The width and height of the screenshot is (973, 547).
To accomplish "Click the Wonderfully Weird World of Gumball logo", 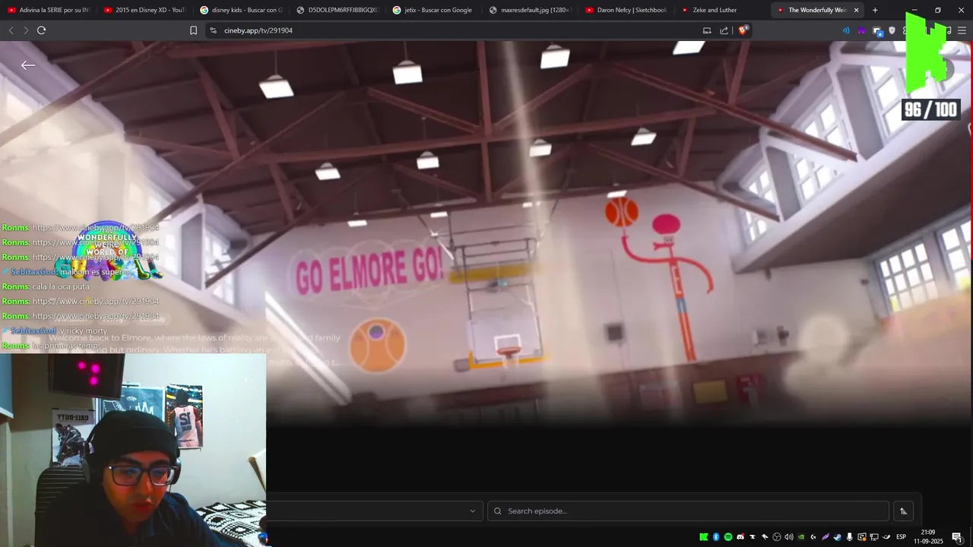I will (108, 251).
